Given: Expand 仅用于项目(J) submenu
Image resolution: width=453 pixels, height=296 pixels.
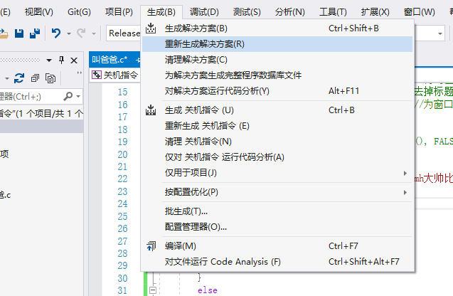Looking at the screenshot, I should (277, 173).
